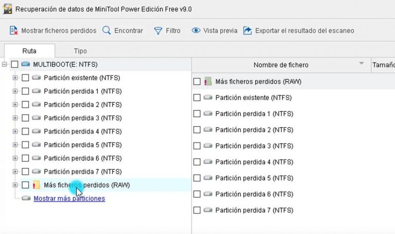Select Más ficheros perdidos (RAW) row in file list
The width and height of the screenshot is (395, 234).
click(x=294, y=82)
